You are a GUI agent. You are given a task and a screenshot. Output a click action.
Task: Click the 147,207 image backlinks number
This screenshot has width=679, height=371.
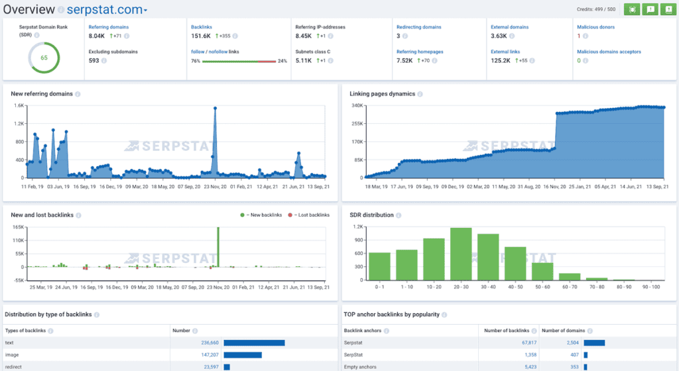click(210, 354)
